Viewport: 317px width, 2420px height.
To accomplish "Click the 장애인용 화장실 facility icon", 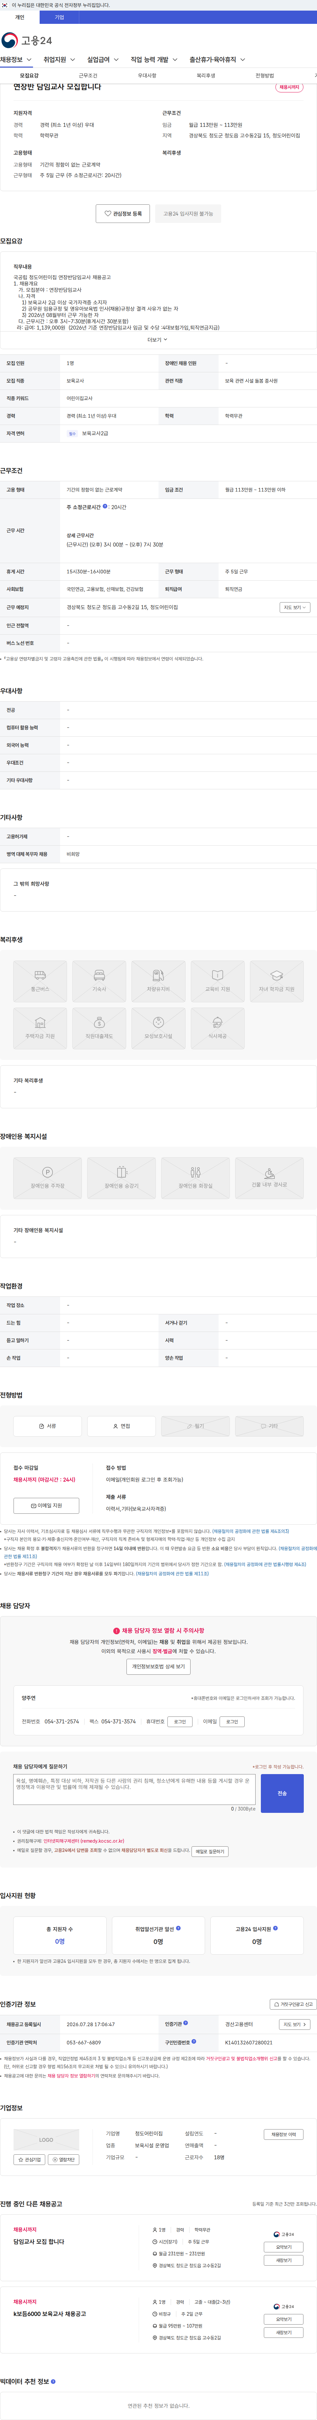I will click(195, 1178).
